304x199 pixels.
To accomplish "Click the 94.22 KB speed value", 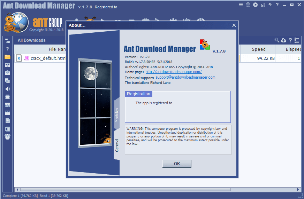I will coord(266,58).
